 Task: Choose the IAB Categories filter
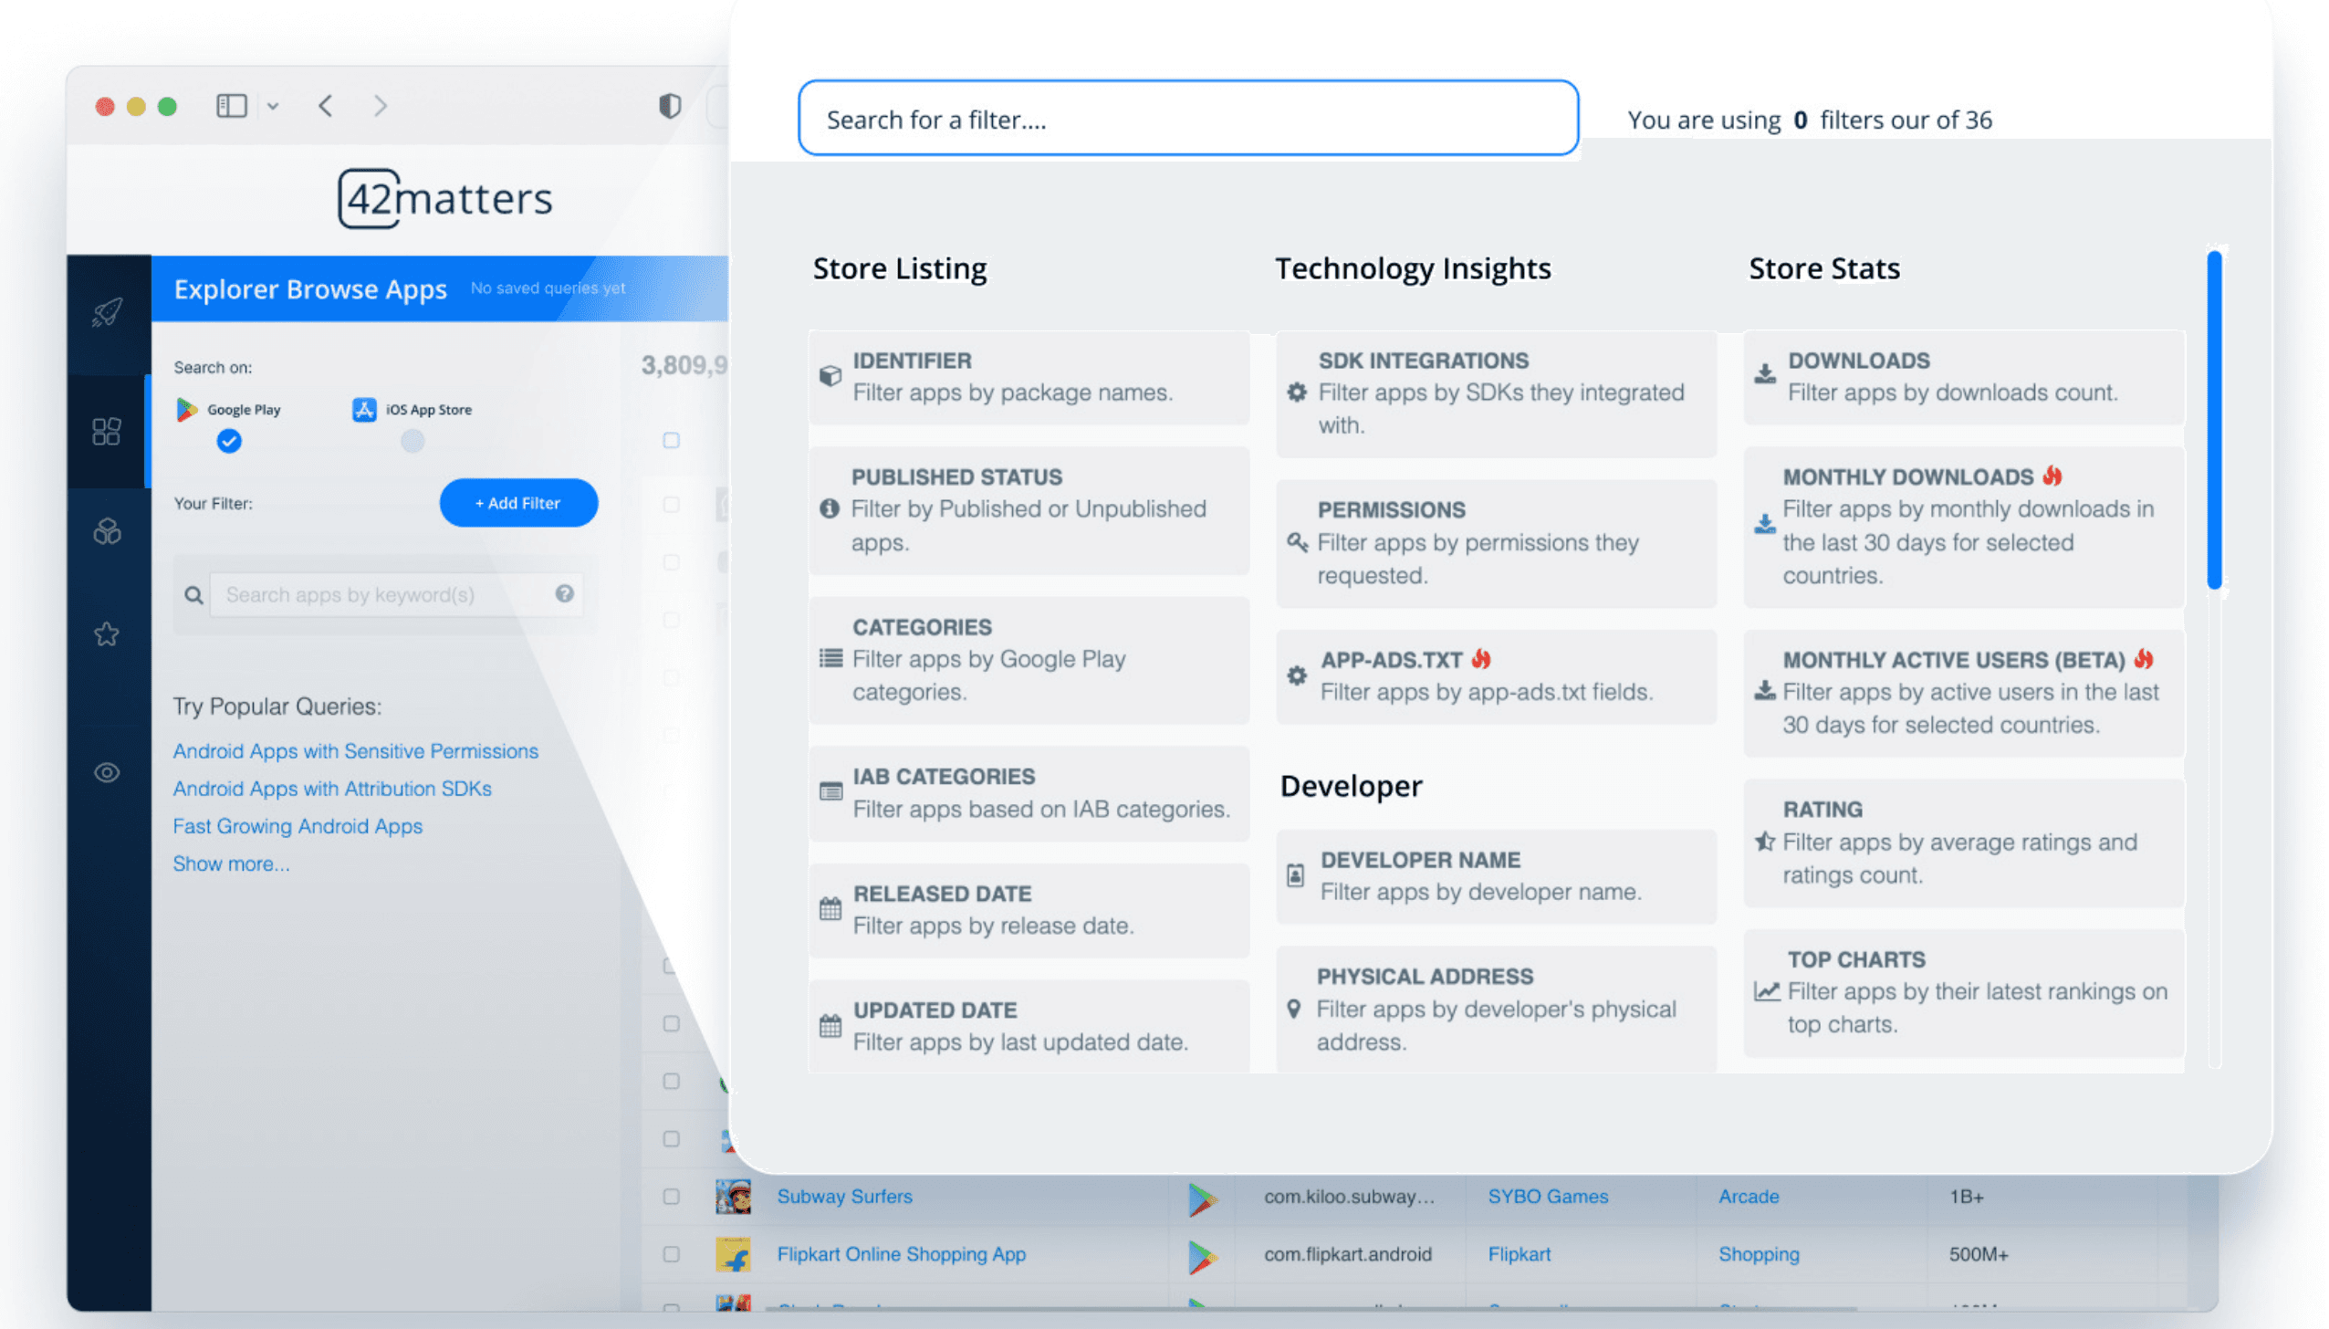point(1029,793)
